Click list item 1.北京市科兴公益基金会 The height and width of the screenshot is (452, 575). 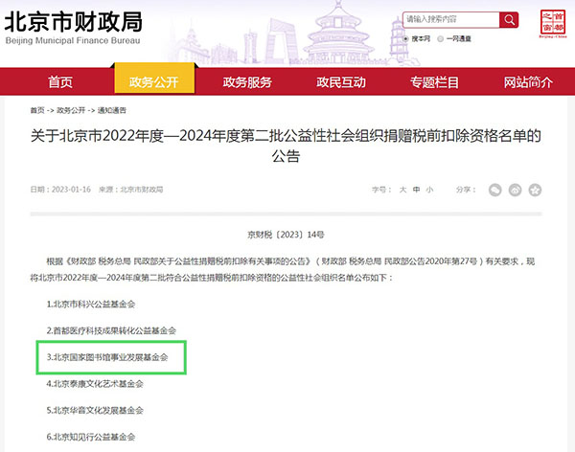click(x=91, y=305)
